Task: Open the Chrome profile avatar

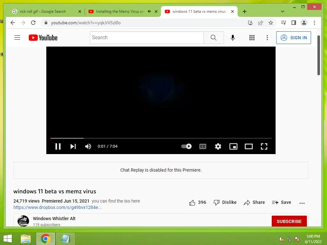Action: click(304, 23)
